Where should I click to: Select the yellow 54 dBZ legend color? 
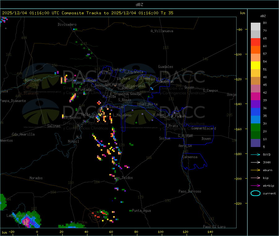pyautogui.click(x=255, y=65)
